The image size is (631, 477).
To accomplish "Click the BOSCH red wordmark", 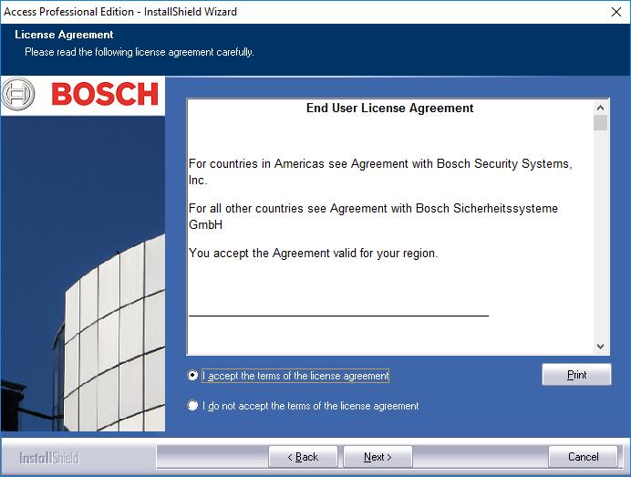I will pos(105,94).
